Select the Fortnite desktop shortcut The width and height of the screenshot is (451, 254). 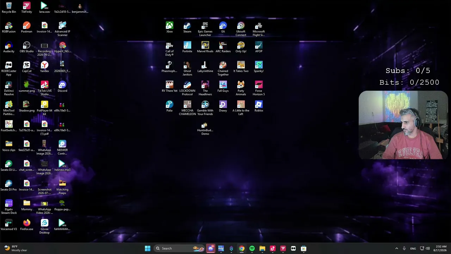[187, 47]
